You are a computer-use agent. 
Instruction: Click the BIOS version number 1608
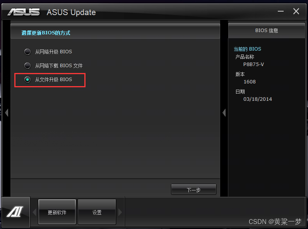click(250, 82)
